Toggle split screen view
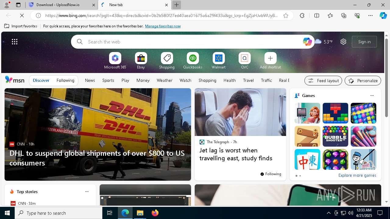 [x=317, y=16]
